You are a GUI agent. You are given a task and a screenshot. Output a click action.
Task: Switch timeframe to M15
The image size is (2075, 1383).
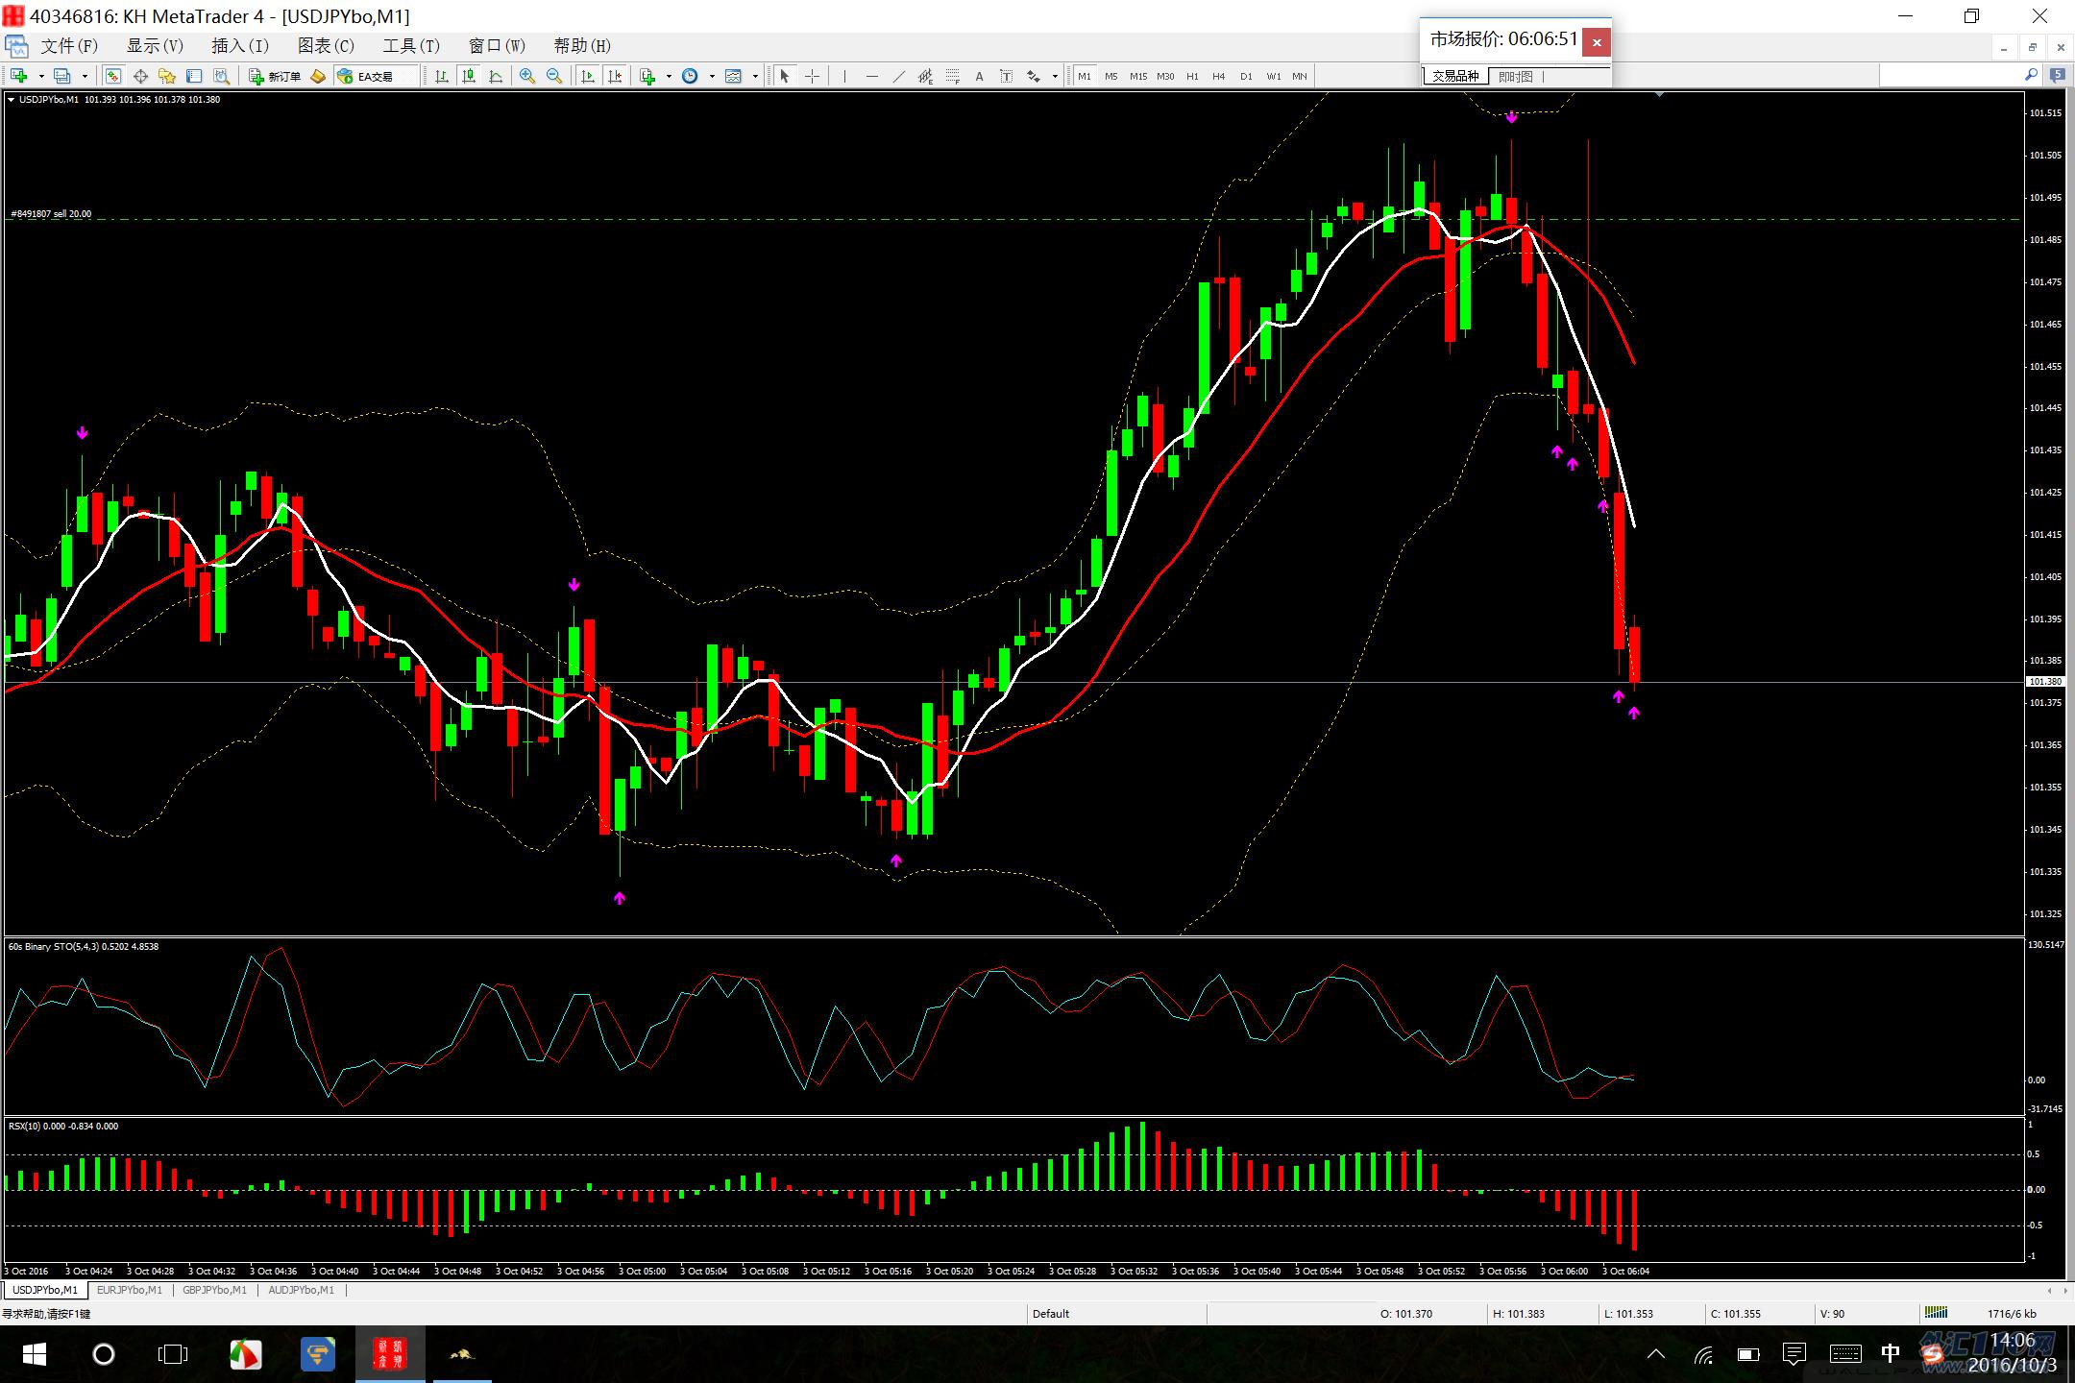[x=1138, y=76]
